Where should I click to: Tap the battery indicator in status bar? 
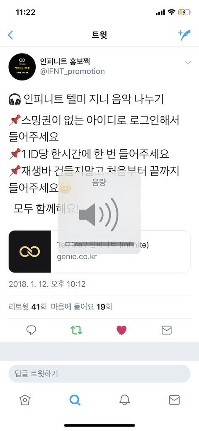point(184,12)
